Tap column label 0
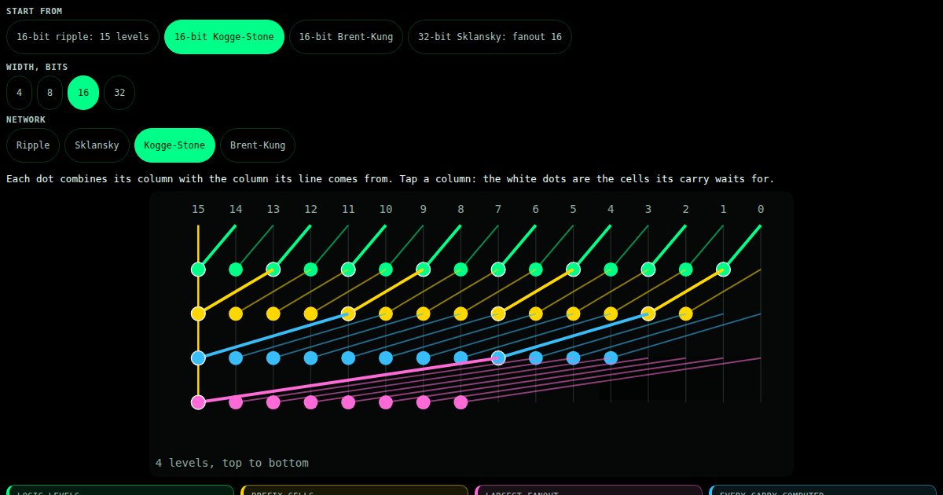This screenshot has width=943, height=495. [x=761, y=209]
